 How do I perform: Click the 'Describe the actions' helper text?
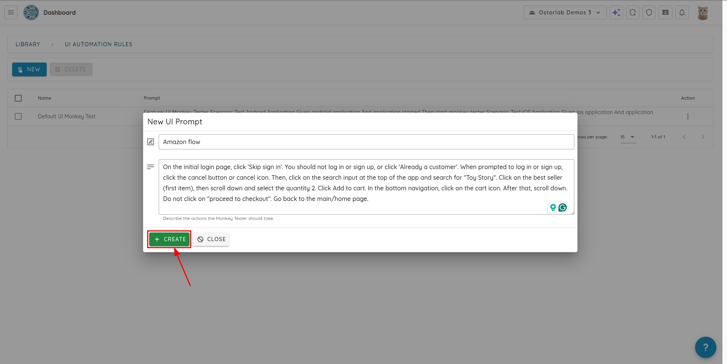(218, 218)
